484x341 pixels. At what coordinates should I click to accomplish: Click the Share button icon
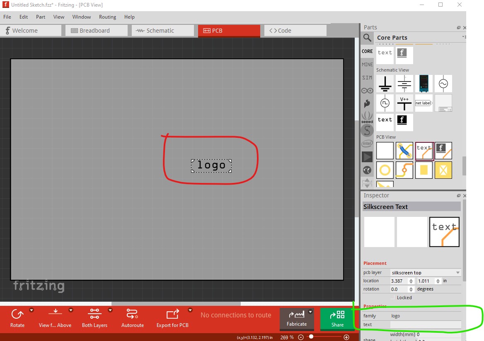(337, 315)
